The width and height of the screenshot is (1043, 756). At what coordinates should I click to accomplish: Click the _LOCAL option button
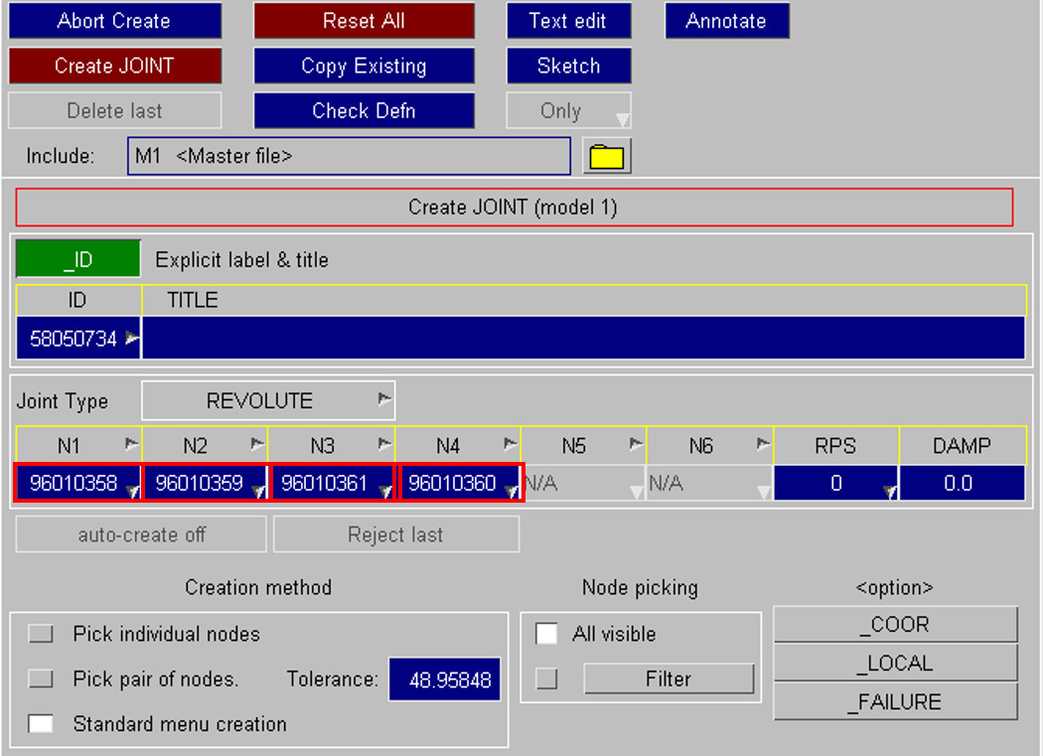[895, 663]
